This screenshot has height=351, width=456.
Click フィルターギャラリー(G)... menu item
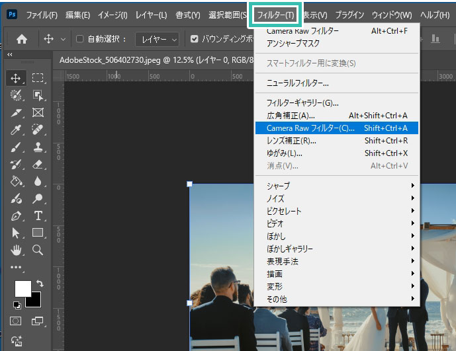[302, 103]
